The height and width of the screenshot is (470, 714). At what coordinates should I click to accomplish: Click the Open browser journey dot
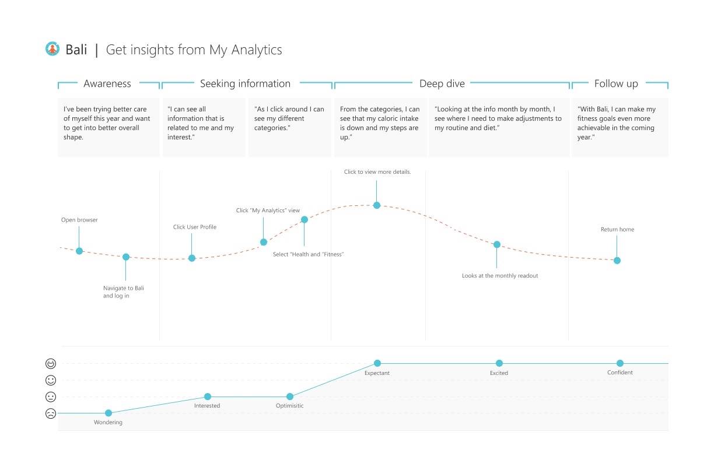(x=79, y=251)
